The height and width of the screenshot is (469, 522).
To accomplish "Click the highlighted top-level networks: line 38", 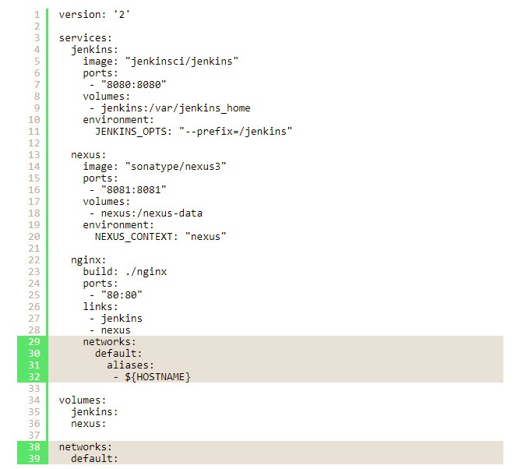I will click(86, 447).
